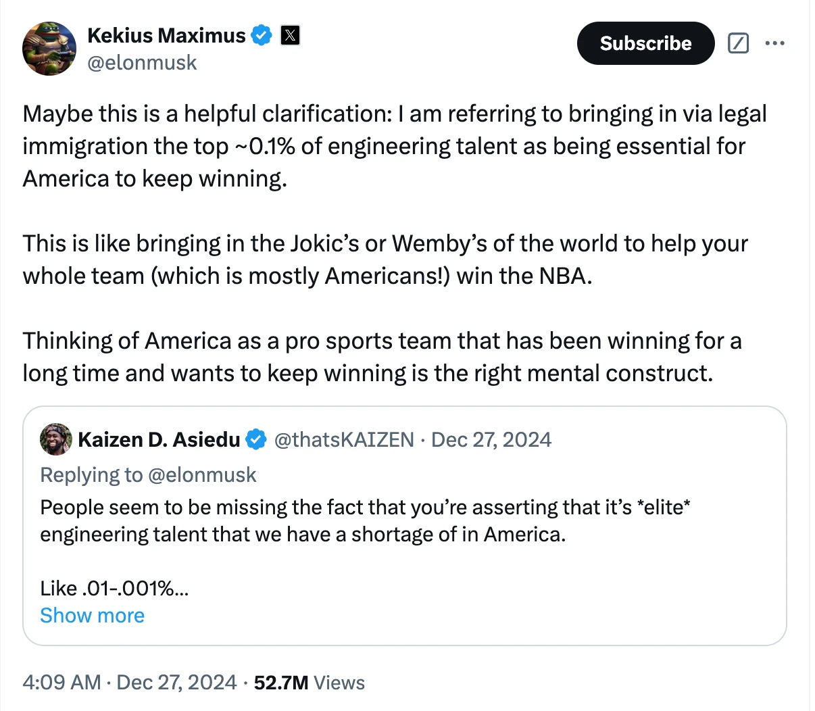Screen dimensions: 815x711
Task: Click the "Like .01-.001%..." line in the quoted post
Action: [x=114, y=588]
